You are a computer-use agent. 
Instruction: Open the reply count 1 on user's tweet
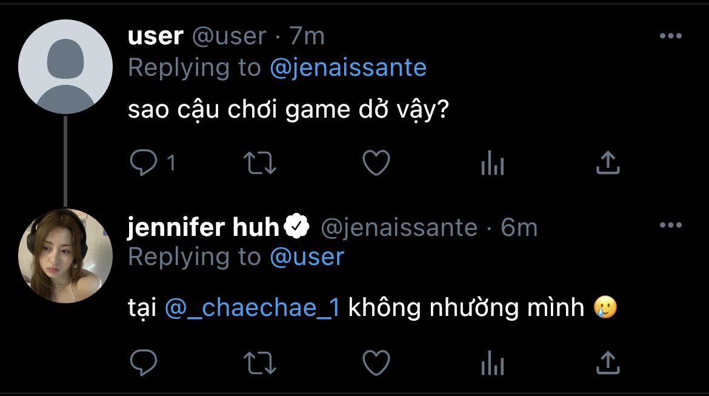click(171, 163)
